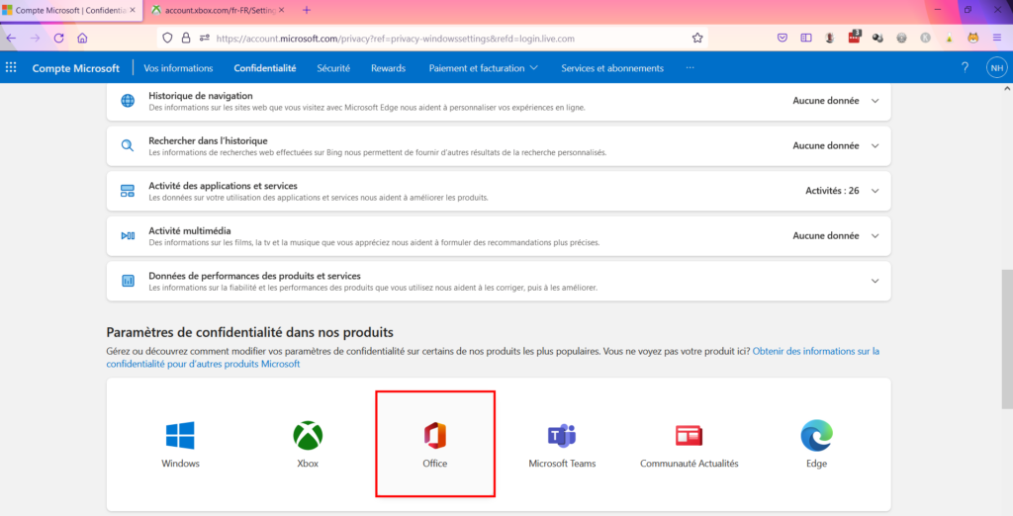Open link for other Microsoft products privacy
Screen dimensions: 1013x516
click(x=493, y=357)
